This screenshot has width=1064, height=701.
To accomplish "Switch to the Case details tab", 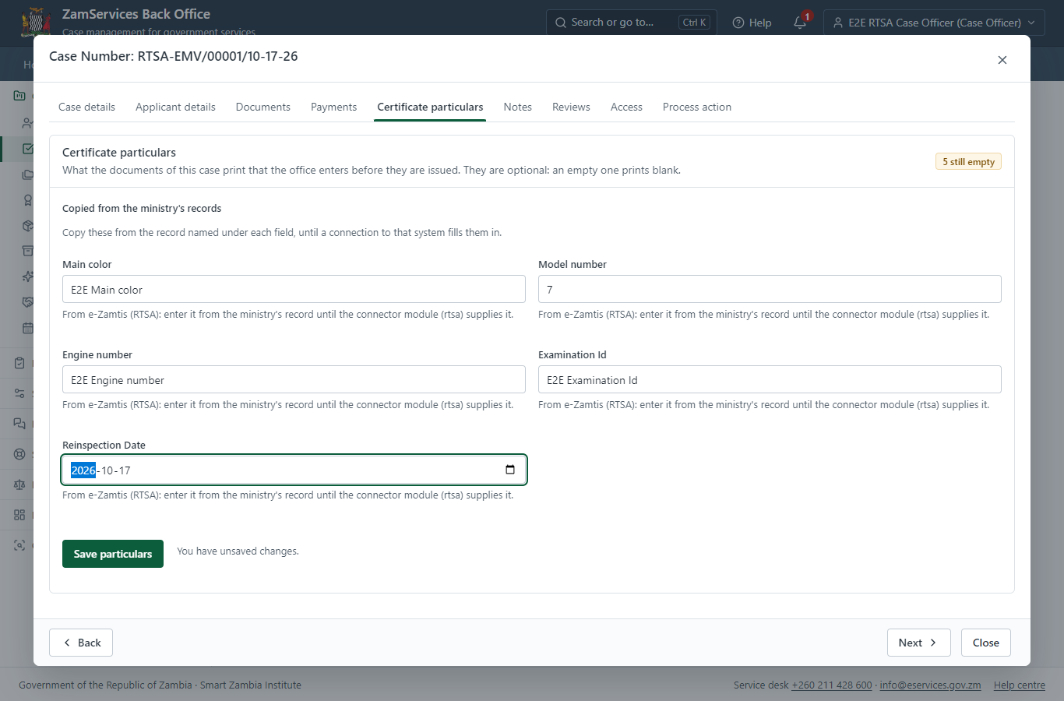I will 86,107.
